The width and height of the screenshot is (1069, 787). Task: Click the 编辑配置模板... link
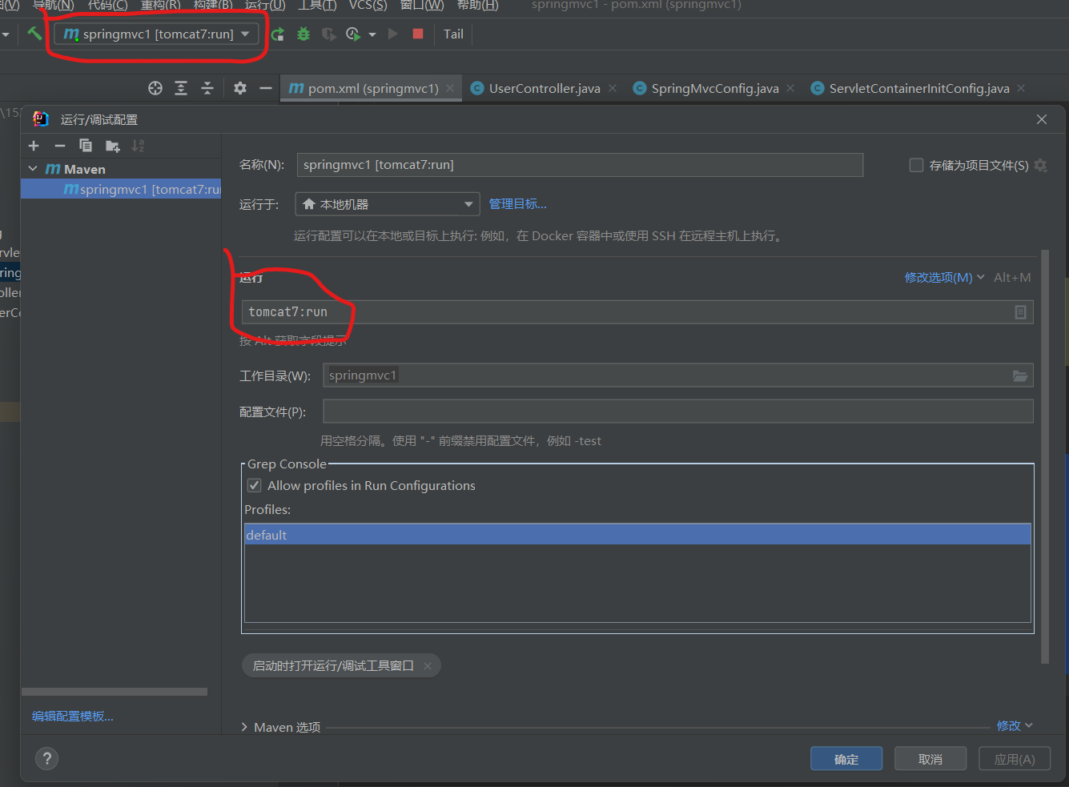(x=73, y=716)
